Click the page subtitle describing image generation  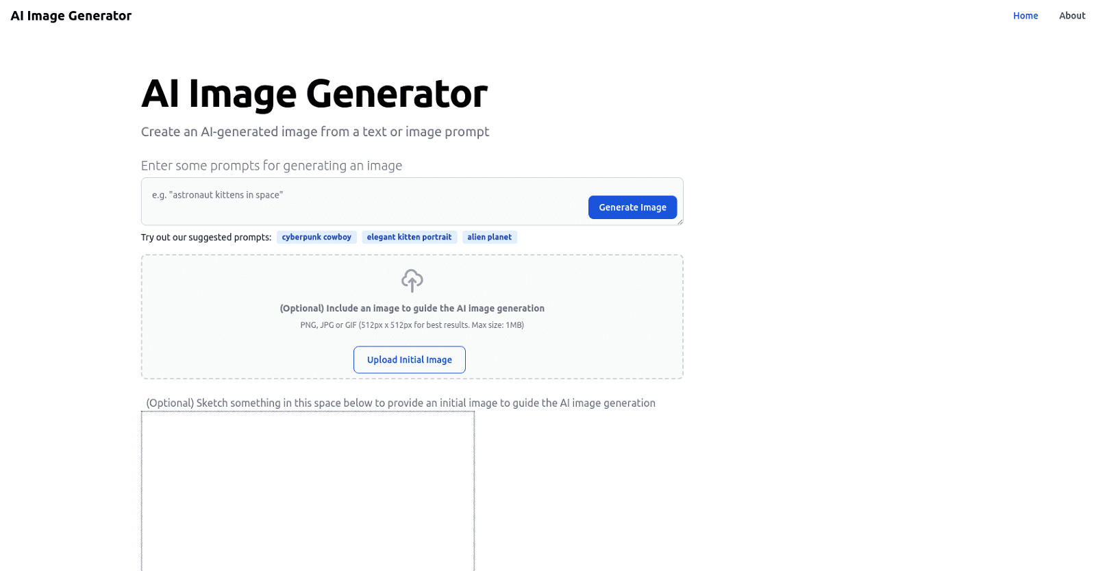[x=314, y=131]
